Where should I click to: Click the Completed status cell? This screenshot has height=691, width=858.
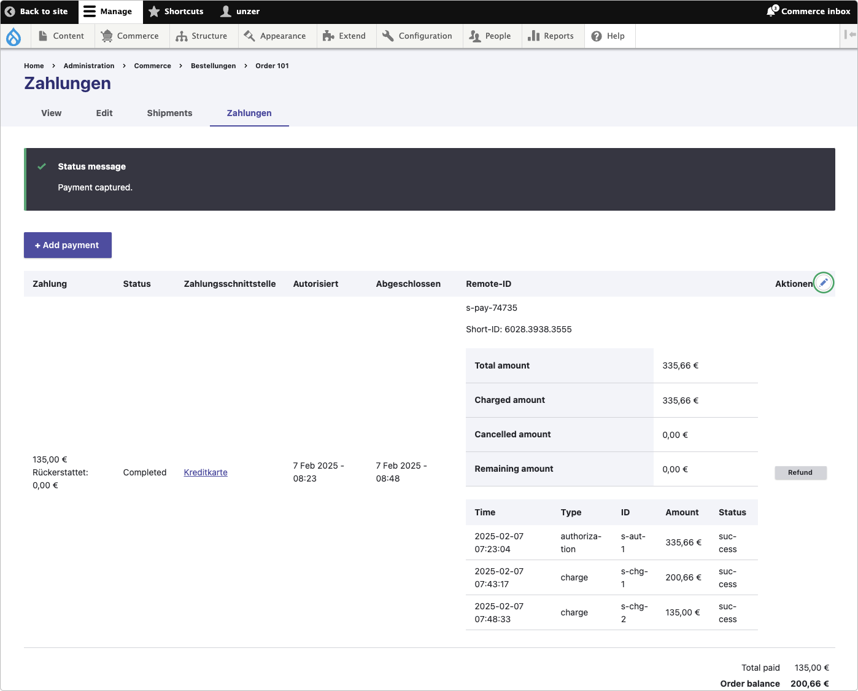coord(145,472)
